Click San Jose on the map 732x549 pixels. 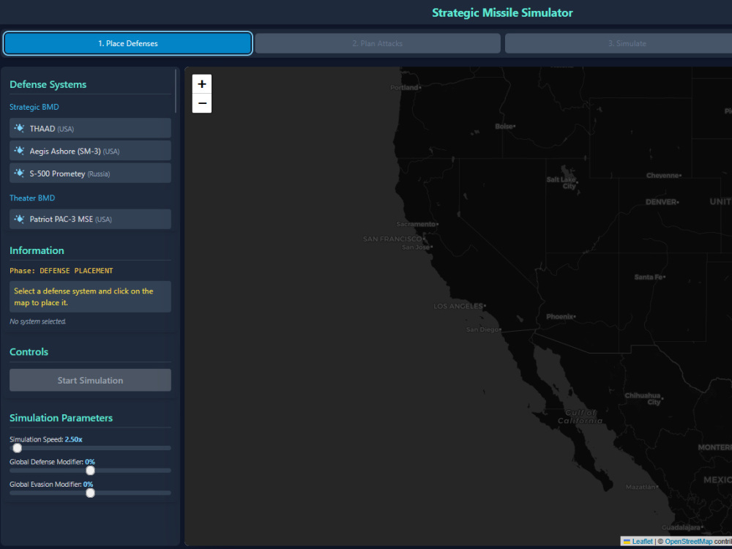417,247
